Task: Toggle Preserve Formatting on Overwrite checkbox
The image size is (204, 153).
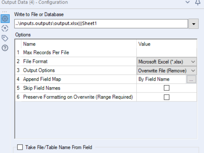Action: (x=167, y=97)
